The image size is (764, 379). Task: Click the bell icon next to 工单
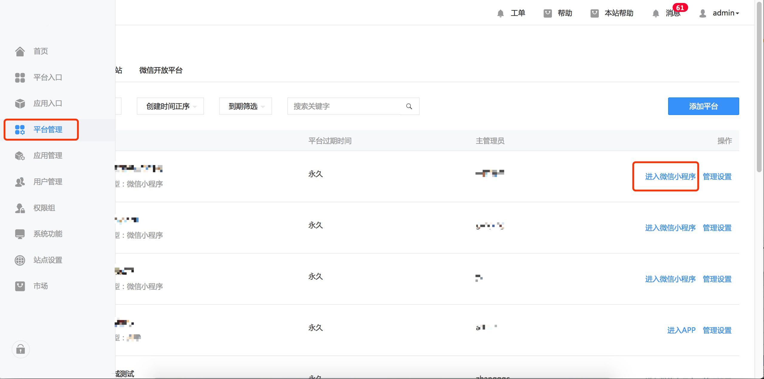coord(501,13)
